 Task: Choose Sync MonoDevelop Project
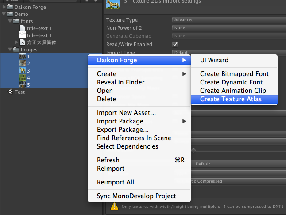(x=139, y=196)
